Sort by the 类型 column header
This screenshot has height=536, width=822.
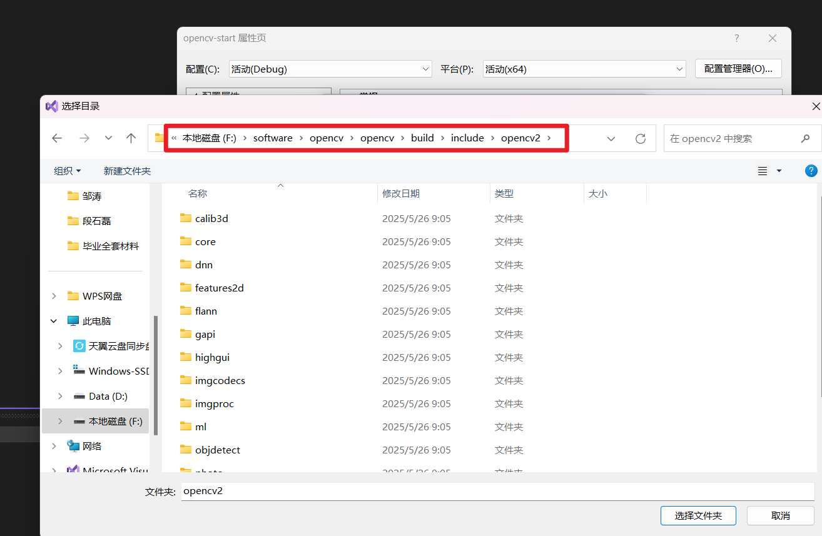[504, 194]
